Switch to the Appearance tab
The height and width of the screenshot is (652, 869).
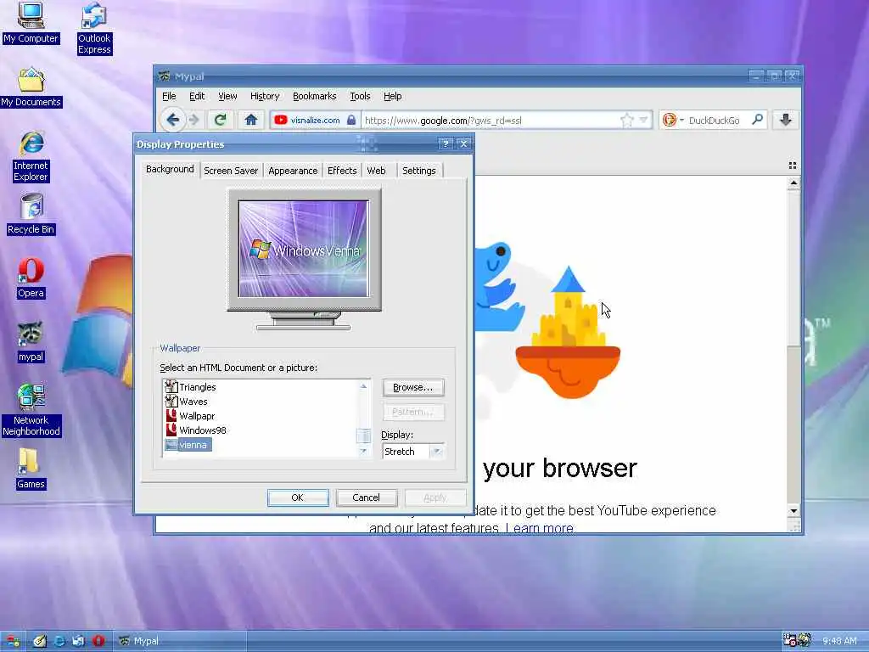[293, 171]
